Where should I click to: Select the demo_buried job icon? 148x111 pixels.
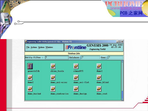(30, 89)
